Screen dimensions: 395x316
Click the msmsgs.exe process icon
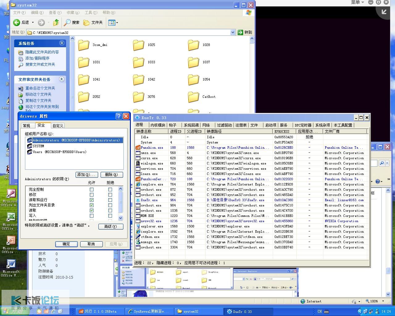(138, 242)
